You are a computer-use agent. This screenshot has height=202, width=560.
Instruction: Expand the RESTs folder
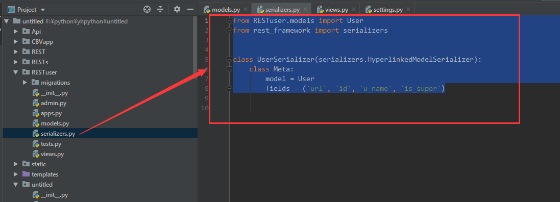15,62
